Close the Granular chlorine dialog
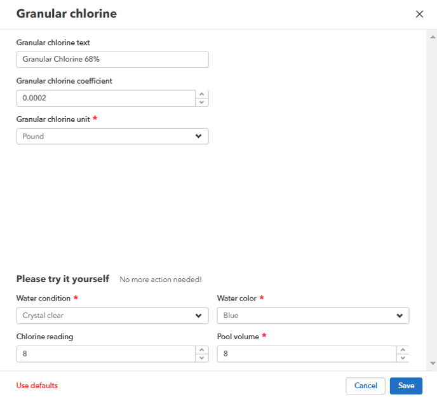The height and width of the screenshot is (397, 437). point(419,14)
